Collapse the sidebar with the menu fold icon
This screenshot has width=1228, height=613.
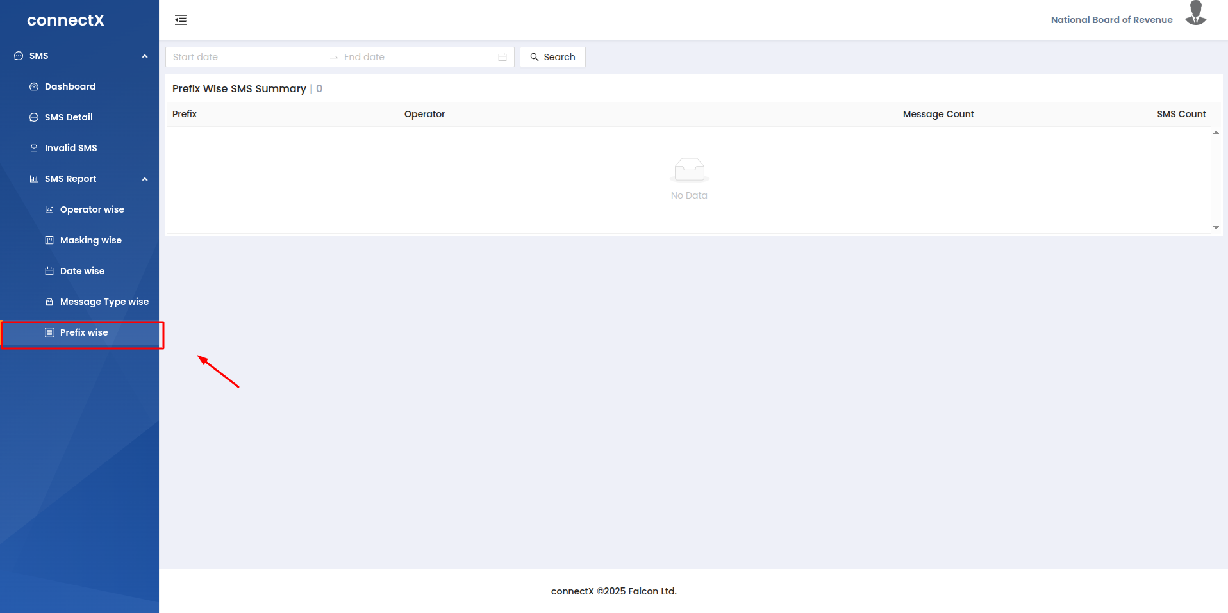(x=181, y=20)
